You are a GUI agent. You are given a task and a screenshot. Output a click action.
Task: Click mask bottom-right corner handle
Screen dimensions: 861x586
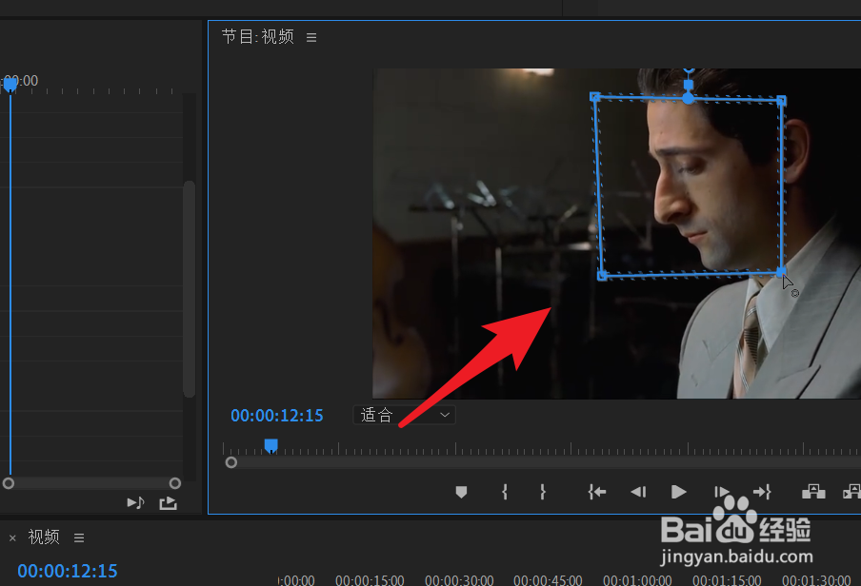point(781,272)
